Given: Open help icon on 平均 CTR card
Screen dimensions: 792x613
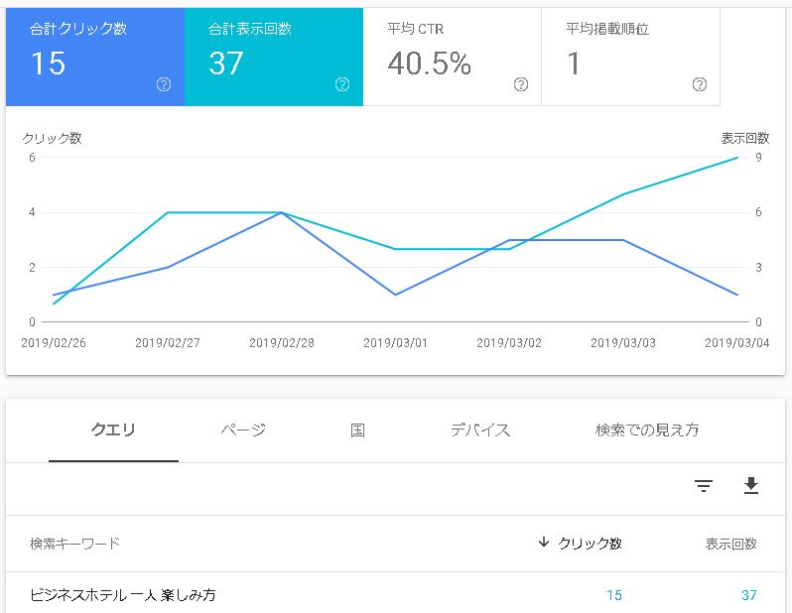Looking at the screenshot, I should point(521,84).
